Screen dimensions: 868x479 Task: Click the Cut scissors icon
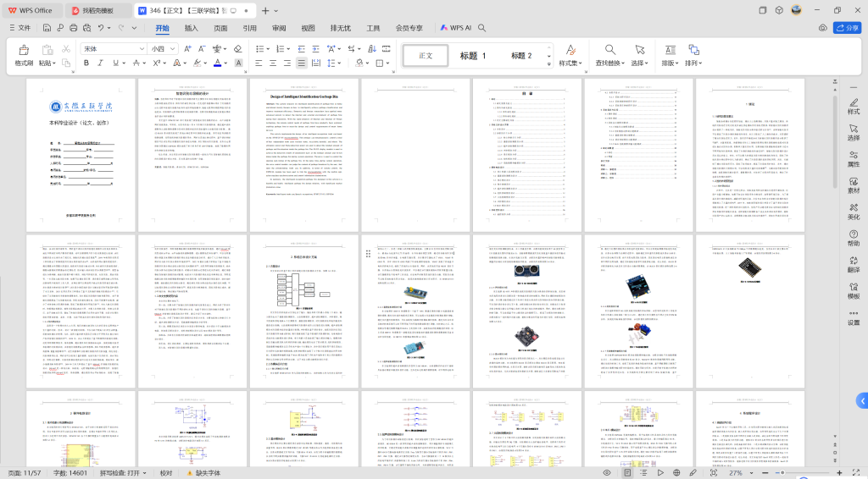[66, 49]
